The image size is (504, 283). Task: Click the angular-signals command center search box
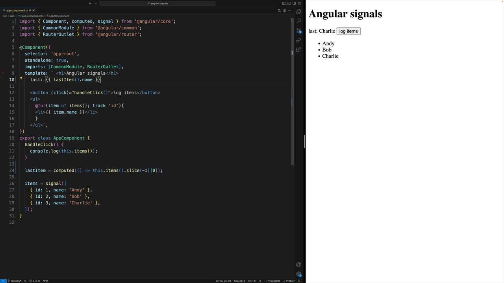[x=157, y=4]
